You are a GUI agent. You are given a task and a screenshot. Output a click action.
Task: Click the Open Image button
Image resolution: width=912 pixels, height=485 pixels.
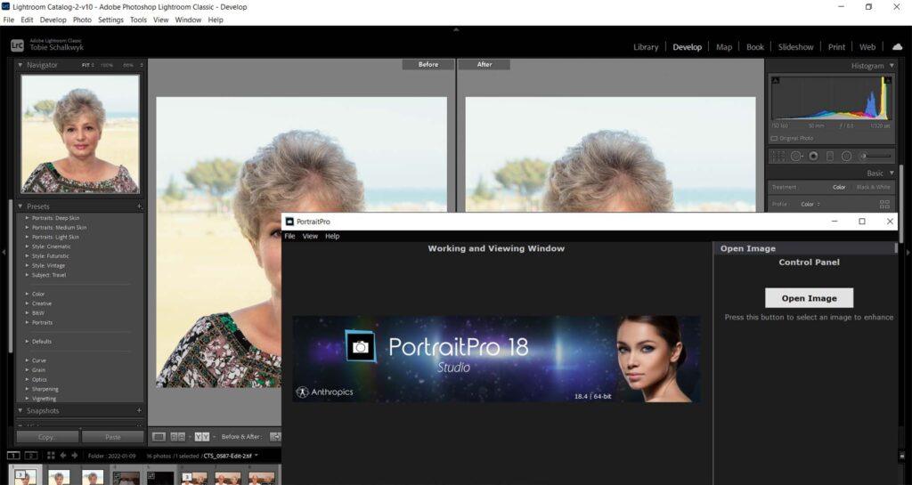pyautogui.click(x=809, y=298)
